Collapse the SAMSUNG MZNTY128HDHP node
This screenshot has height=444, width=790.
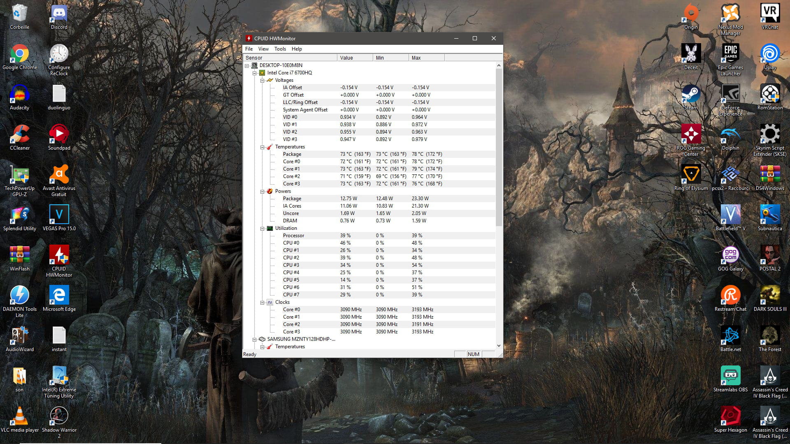(x=255, y=339)
